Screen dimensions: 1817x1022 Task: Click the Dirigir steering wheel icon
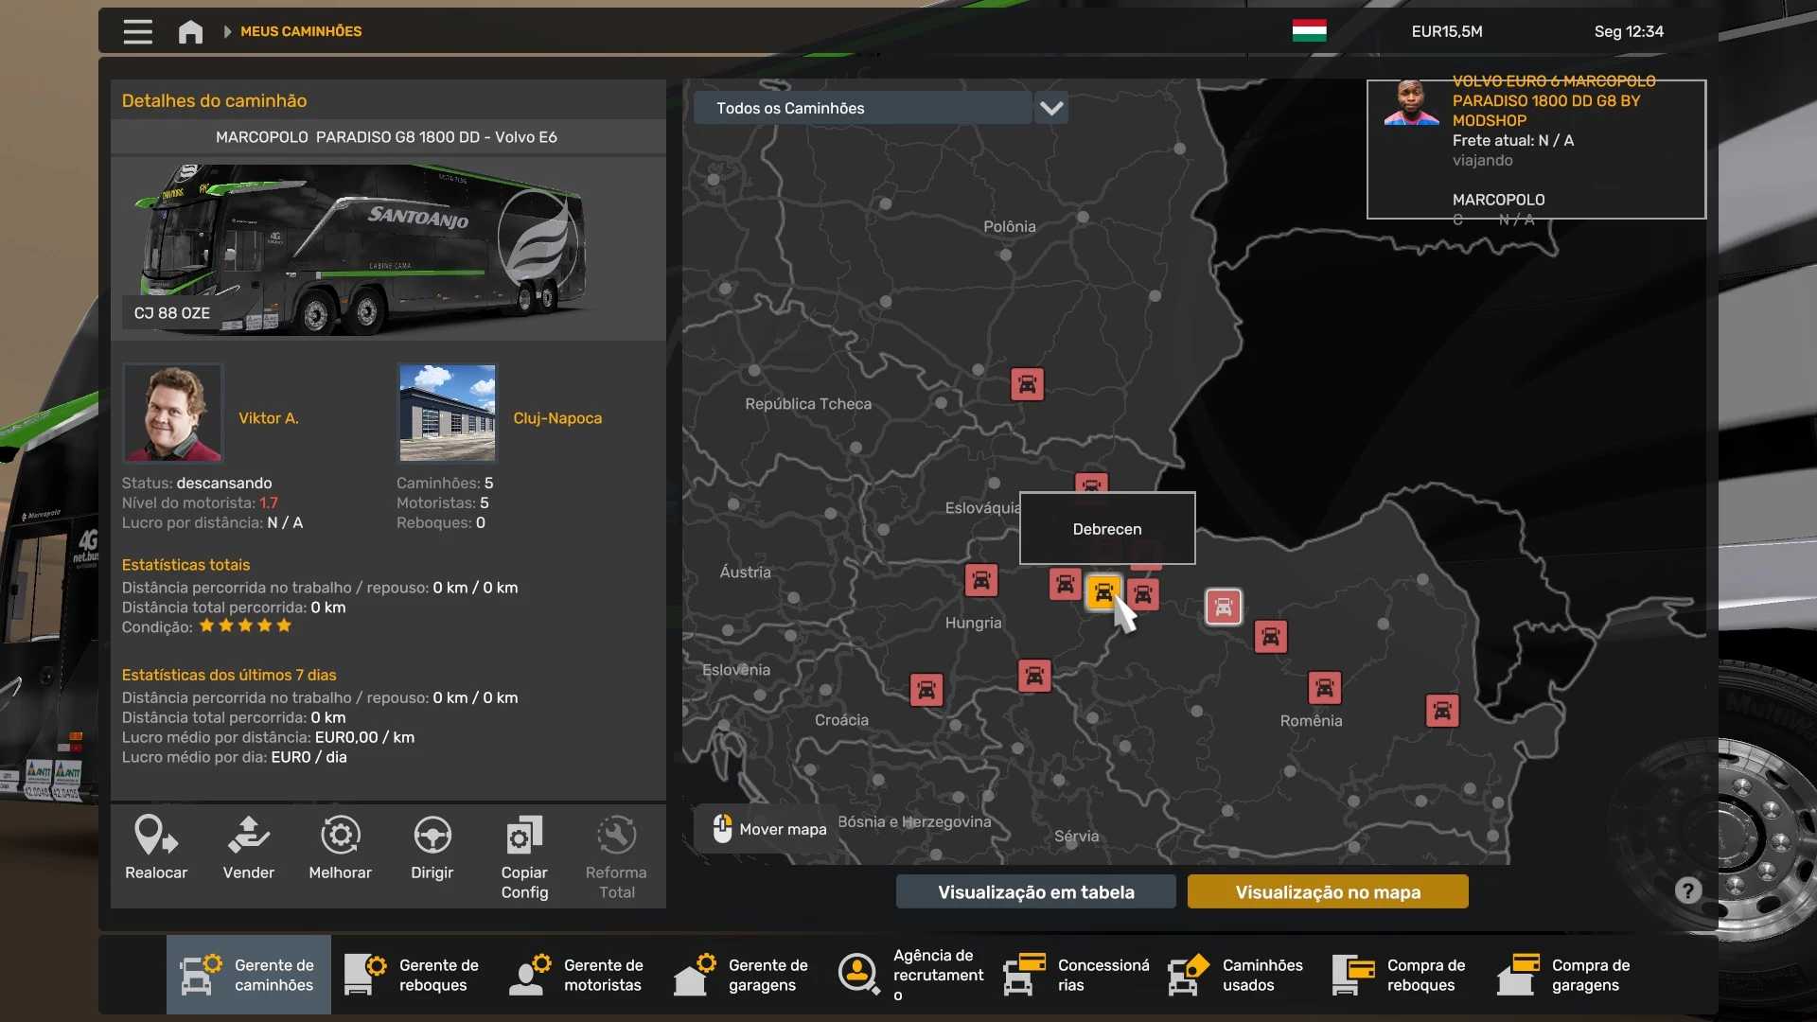tap(432, 836)
